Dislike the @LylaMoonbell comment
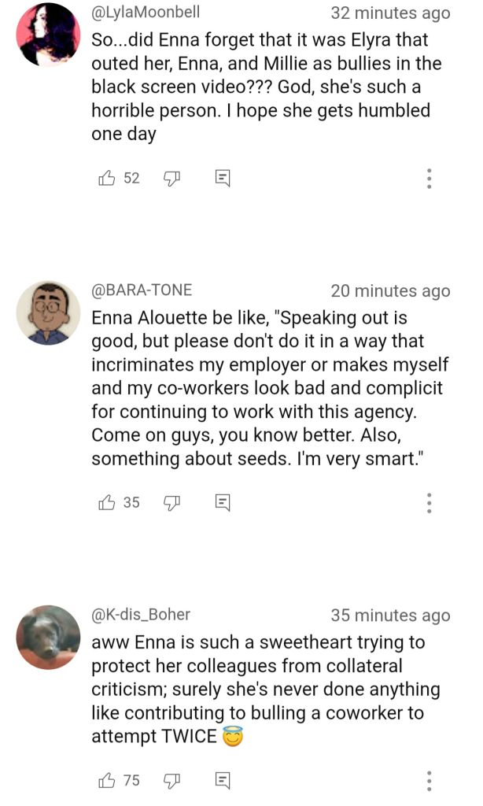Image resolution: width=483 pixels, height=806 pixels. [x=172, y=179]
